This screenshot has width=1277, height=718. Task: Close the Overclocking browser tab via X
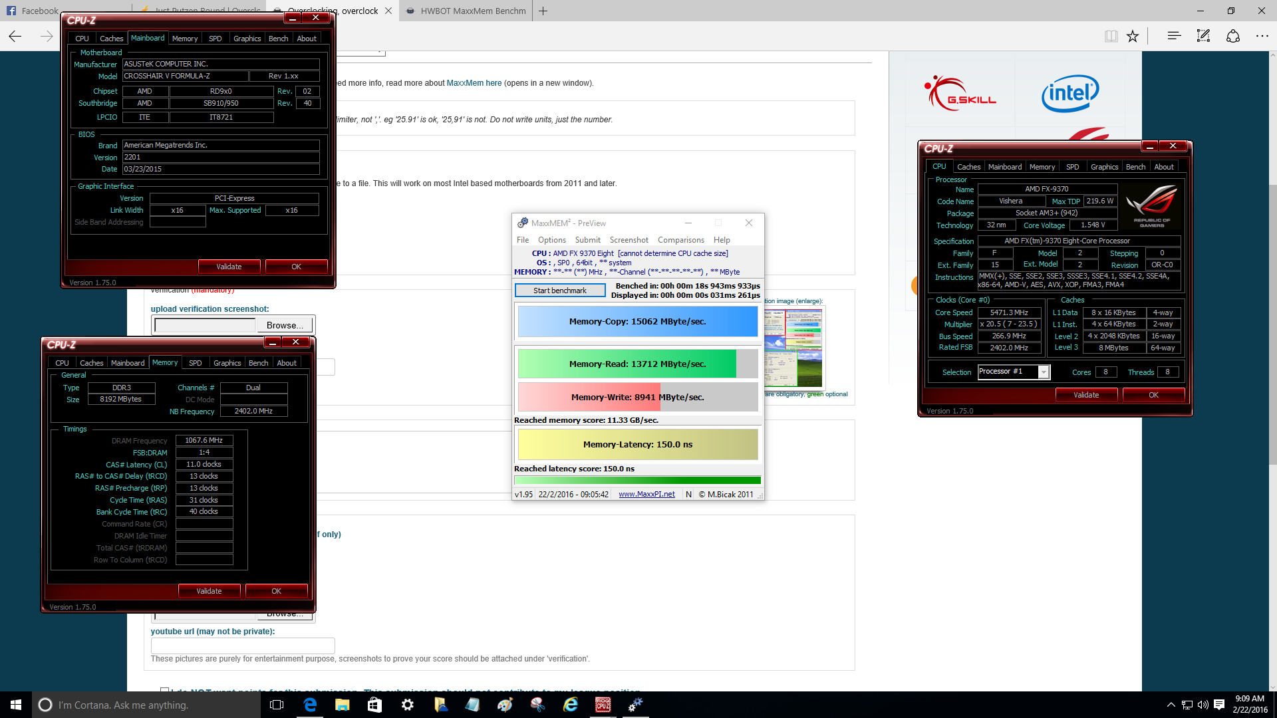388,11
